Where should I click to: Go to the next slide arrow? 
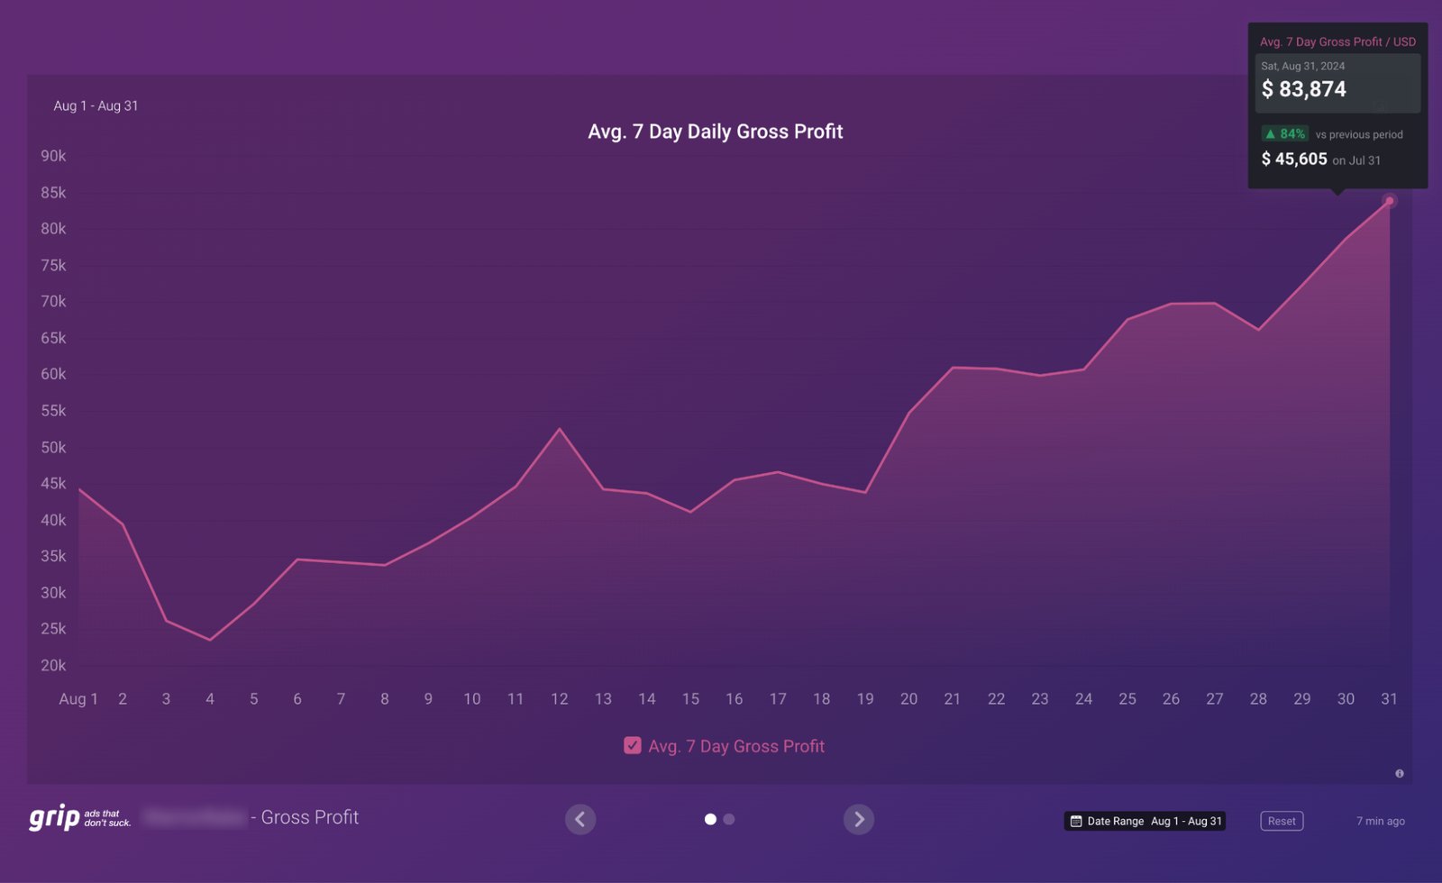click(859, 819)
